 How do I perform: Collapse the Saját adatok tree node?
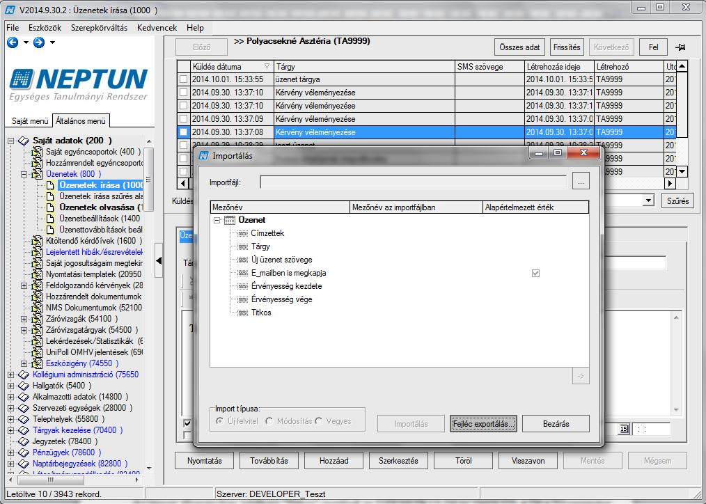click(11, 141)
